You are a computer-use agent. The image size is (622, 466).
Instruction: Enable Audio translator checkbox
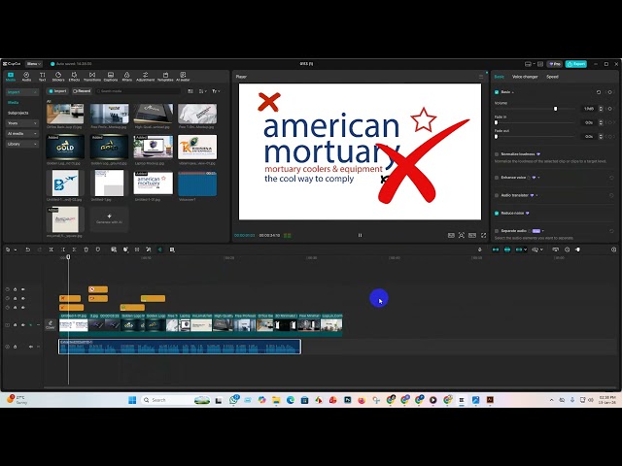pos(497,195)
